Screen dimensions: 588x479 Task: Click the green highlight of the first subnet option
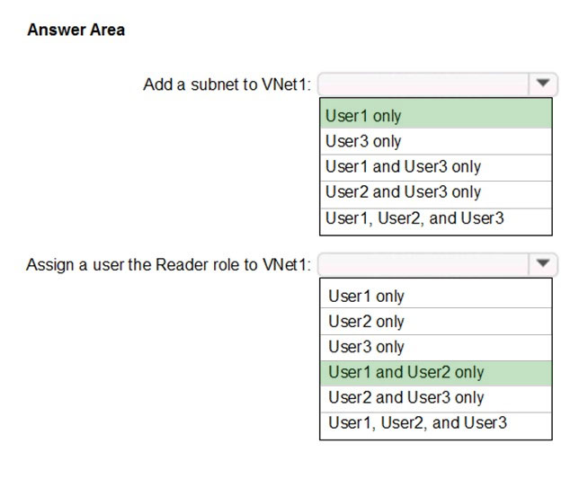pyautogui.click(x=436, y=115)
